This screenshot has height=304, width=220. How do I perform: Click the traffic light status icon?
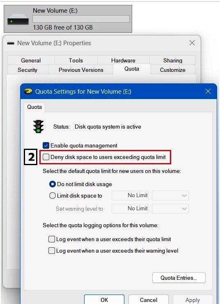(x=38, y=127)
